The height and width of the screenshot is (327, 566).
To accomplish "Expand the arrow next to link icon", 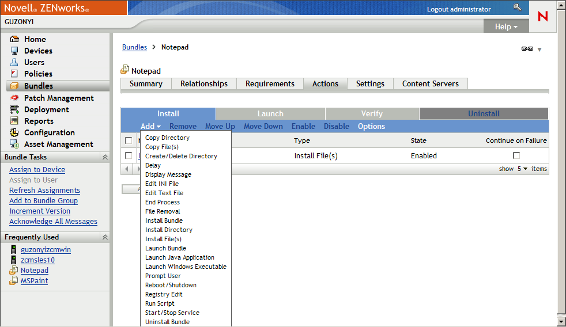I will click(539, 50).
